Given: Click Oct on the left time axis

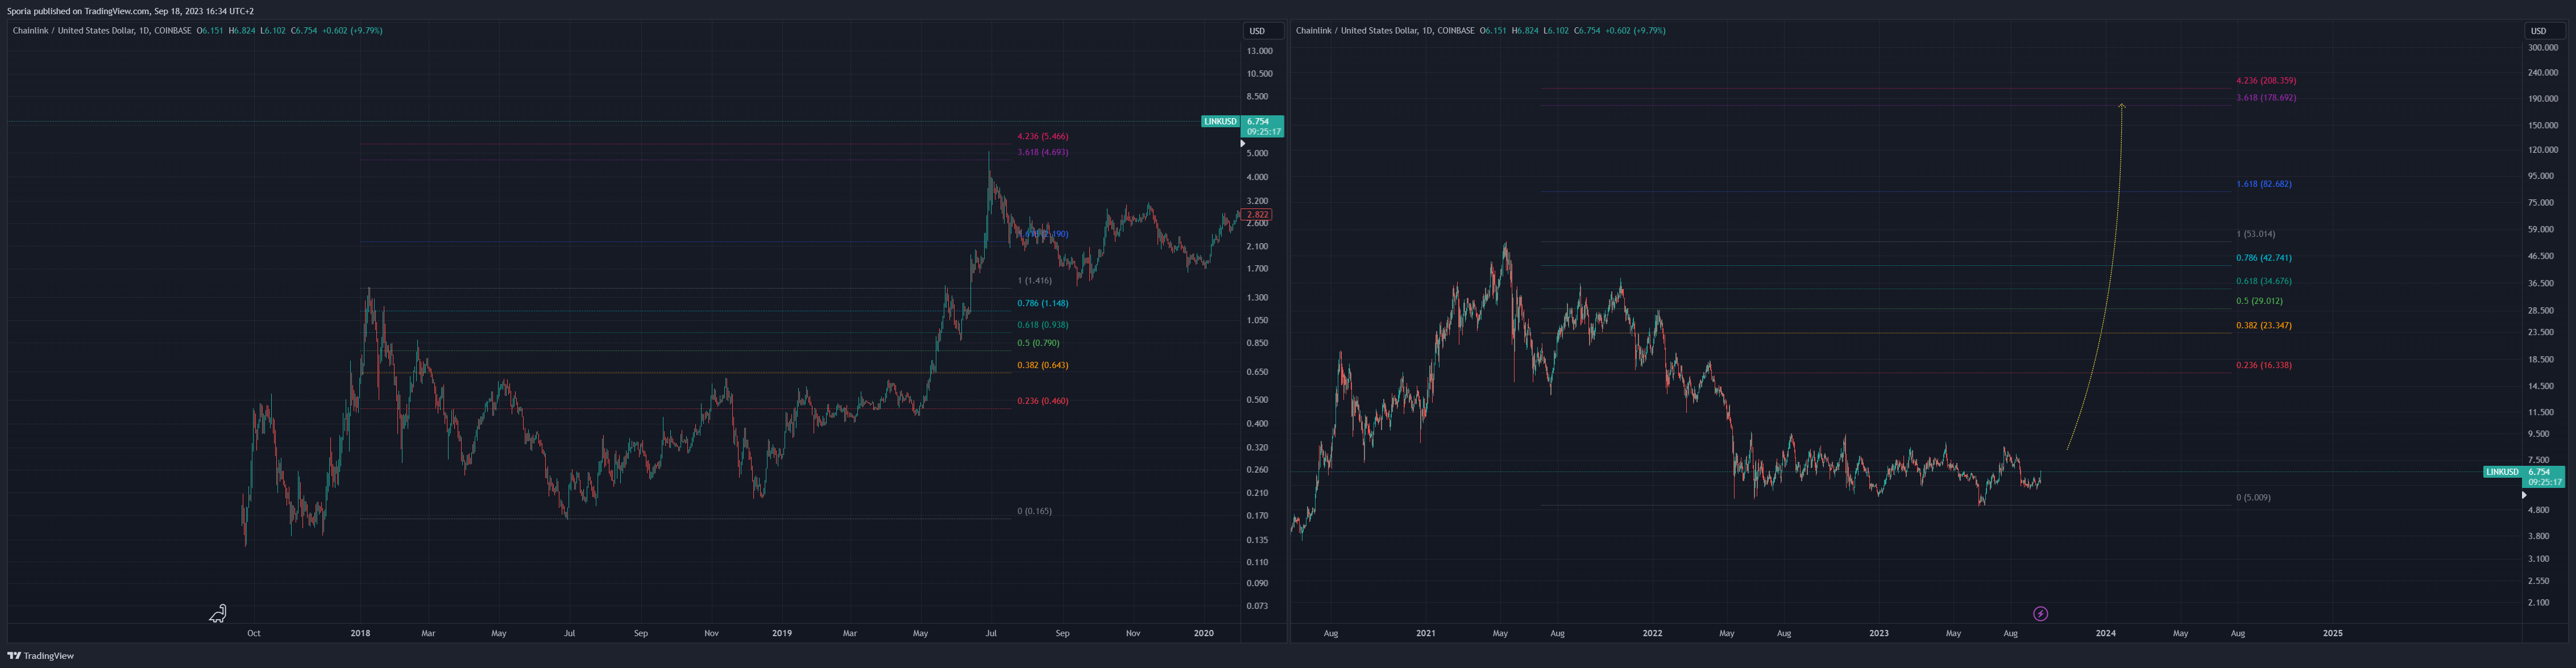Looking at the screenshot, I should pyautogui.click(x=254, y=633).
